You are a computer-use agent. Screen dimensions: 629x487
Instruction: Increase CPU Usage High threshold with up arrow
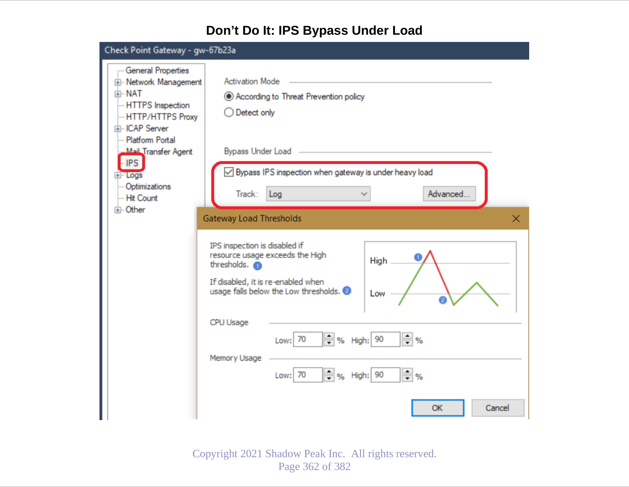(x=407, y=336)
